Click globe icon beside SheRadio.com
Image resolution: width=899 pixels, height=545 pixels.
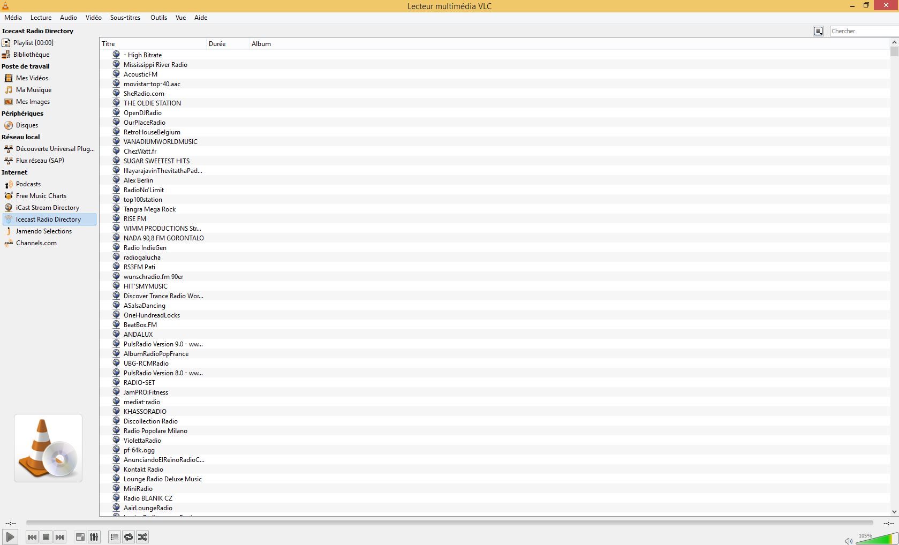116,93
